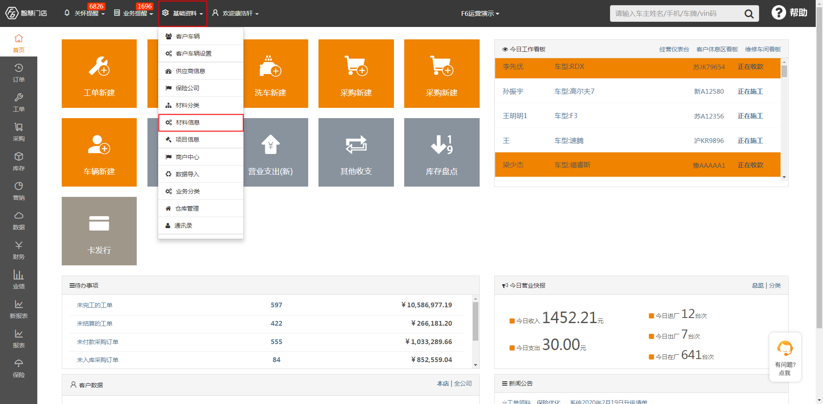
Task: Click the owner/phone/plate search field
Action: tap(677, 14)
